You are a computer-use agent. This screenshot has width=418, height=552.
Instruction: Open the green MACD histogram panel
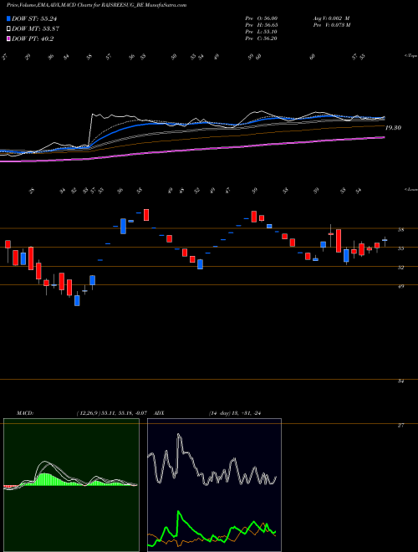tap(71, 485)
